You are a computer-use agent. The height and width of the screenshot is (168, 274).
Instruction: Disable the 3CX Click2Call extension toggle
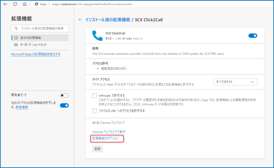253,36
